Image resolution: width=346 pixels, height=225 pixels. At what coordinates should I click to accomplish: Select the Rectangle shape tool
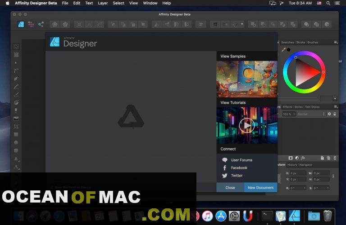[x=16, y=134]
